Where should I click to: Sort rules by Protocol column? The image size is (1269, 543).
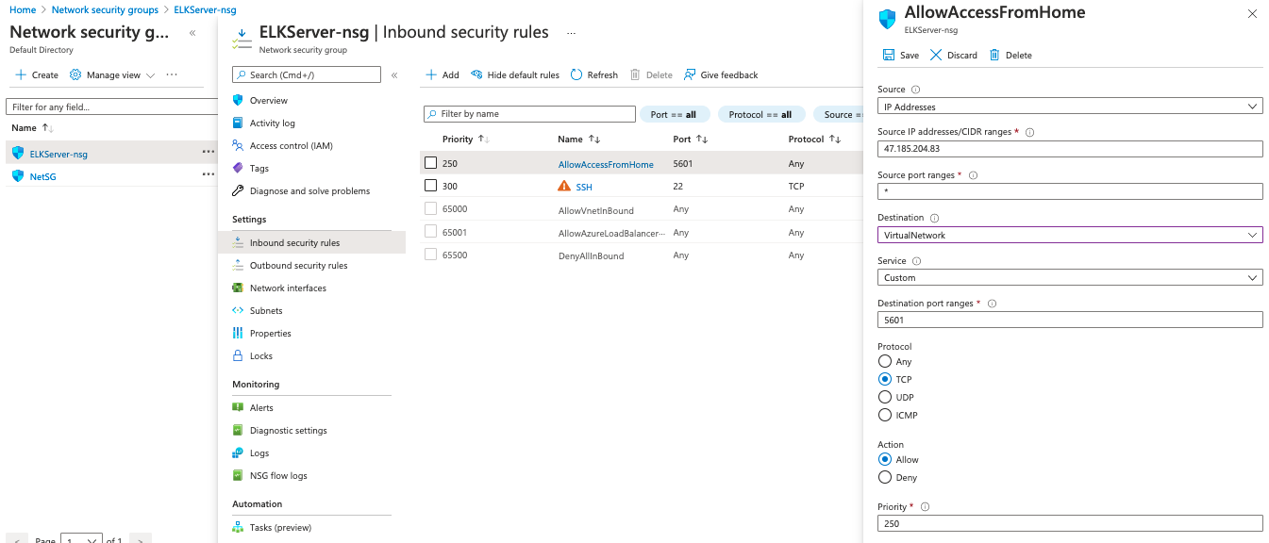[814, 139]
